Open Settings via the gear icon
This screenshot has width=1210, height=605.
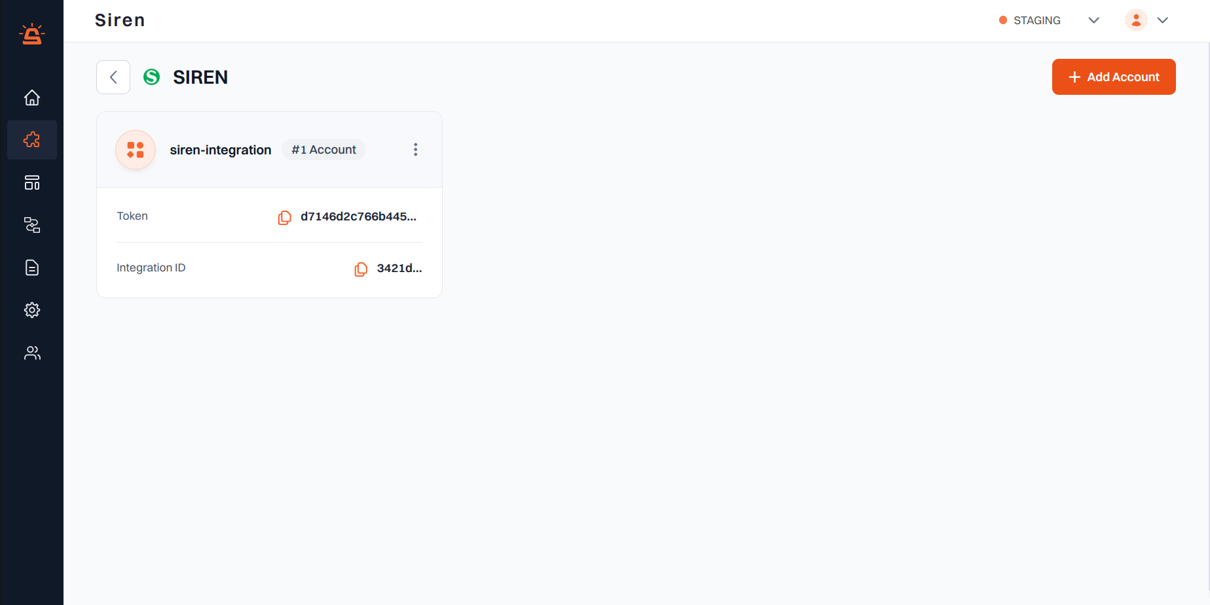(31, 310)
